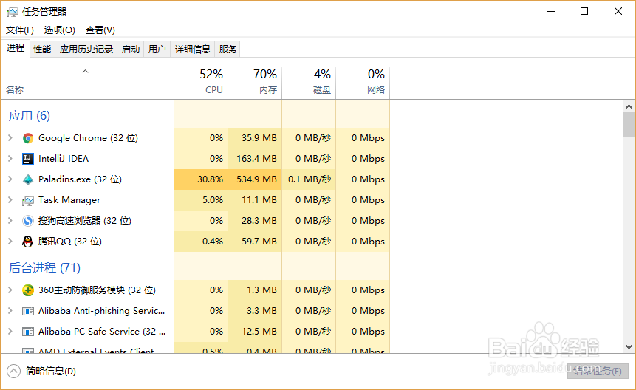Click the Task Manager process row icon
Image resolution: width=636 pixels, height=390 pixels.
28,200
